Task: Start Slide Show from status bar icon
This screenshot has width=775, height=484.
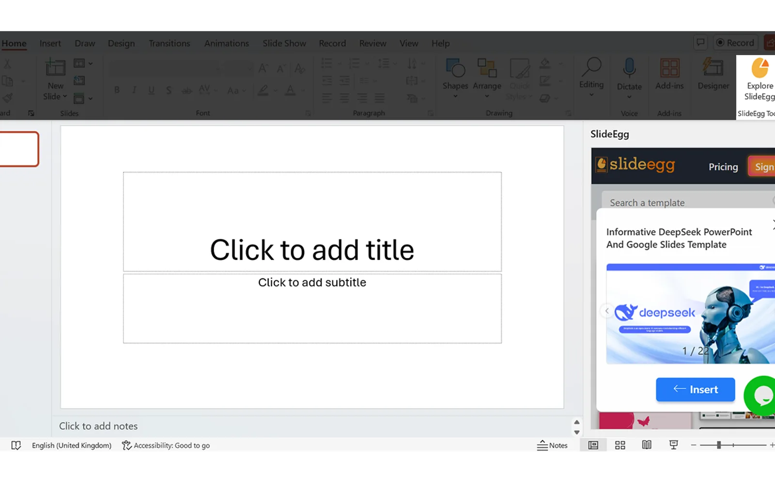Action: point(673,445)
